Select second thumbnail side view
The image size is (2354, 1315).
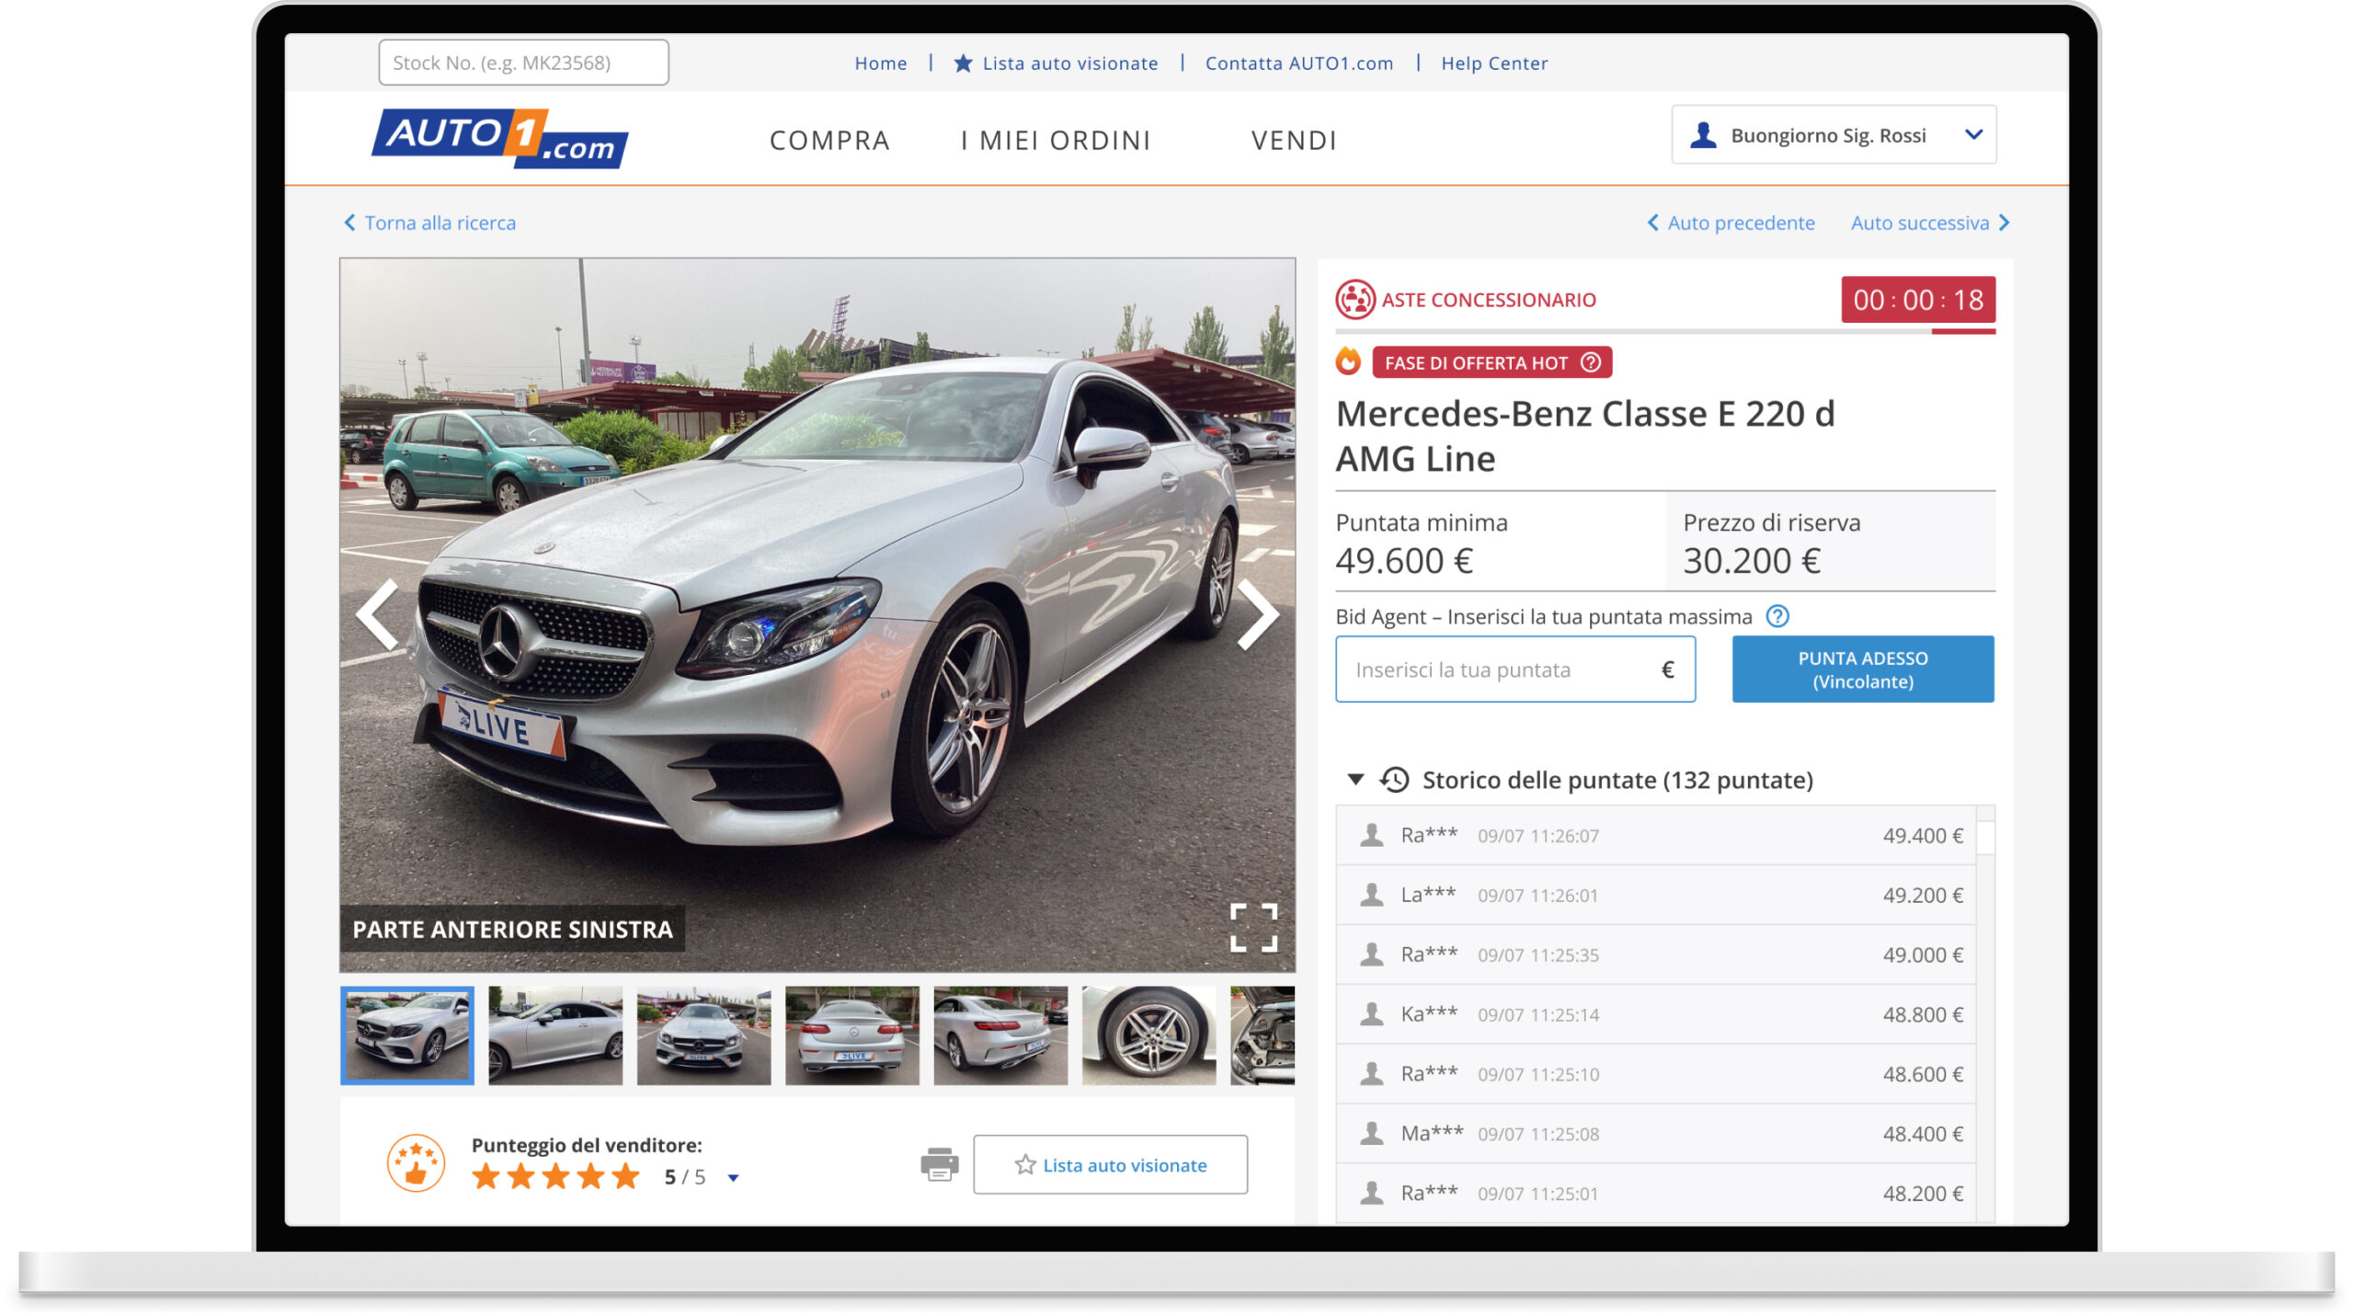coord(555,1035)
